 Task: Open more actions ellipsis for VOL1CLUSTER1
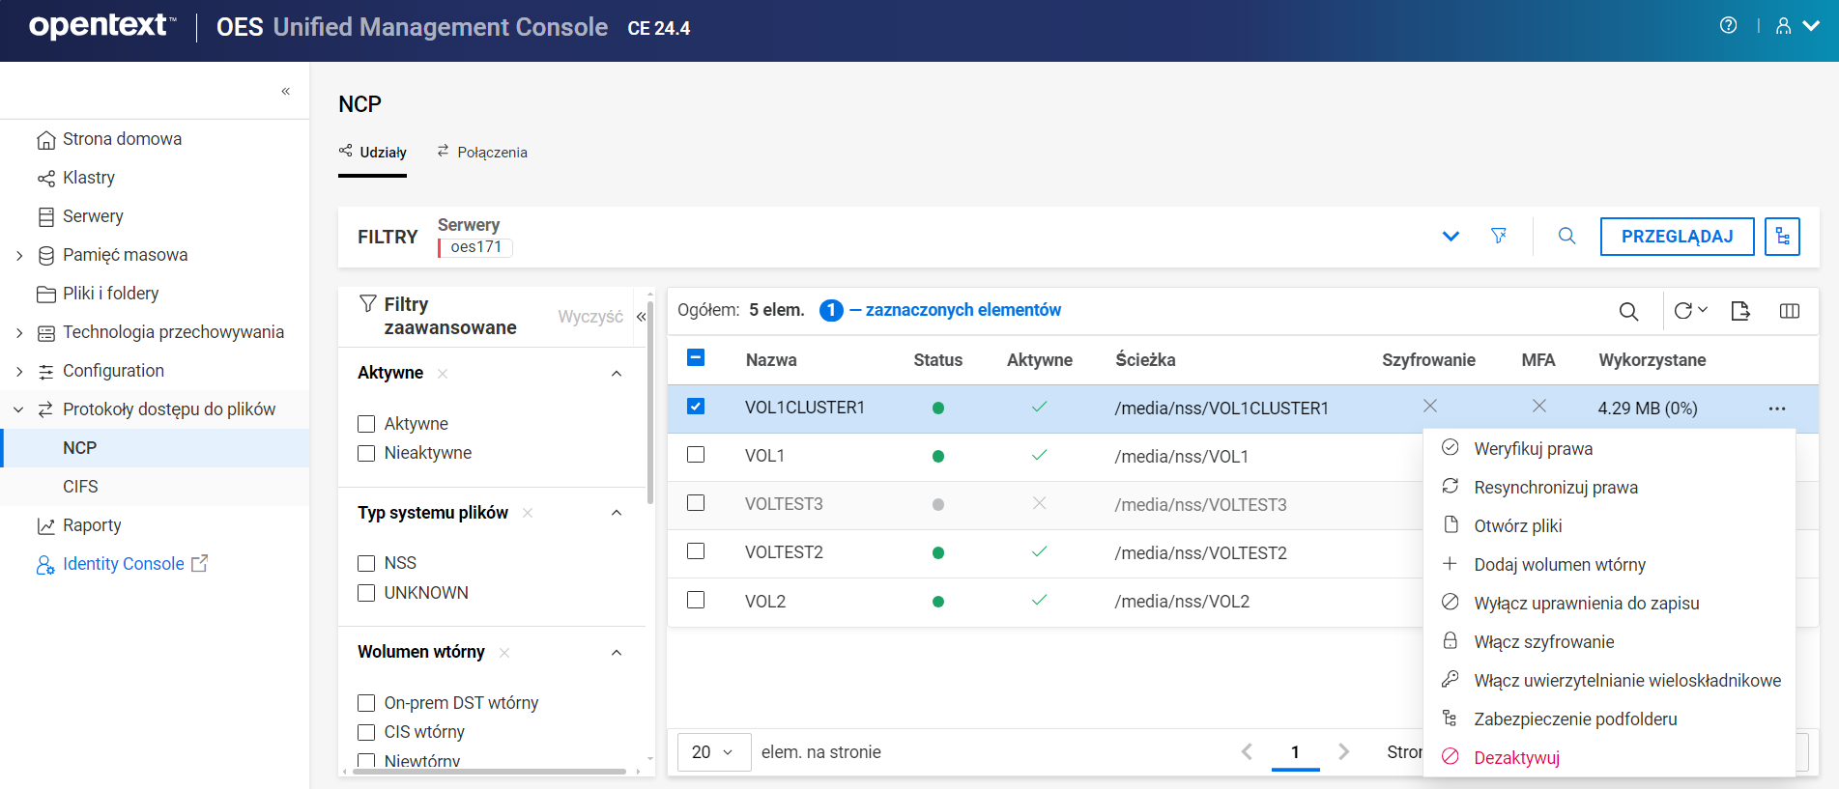click(1776, 409)
